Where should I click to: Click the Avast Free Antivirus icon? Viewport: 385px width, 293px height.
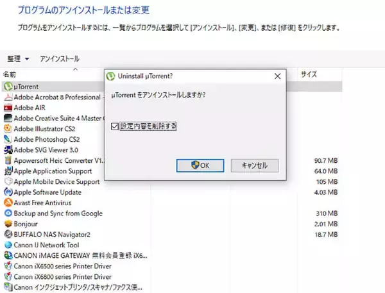click(x=8, y=202)
